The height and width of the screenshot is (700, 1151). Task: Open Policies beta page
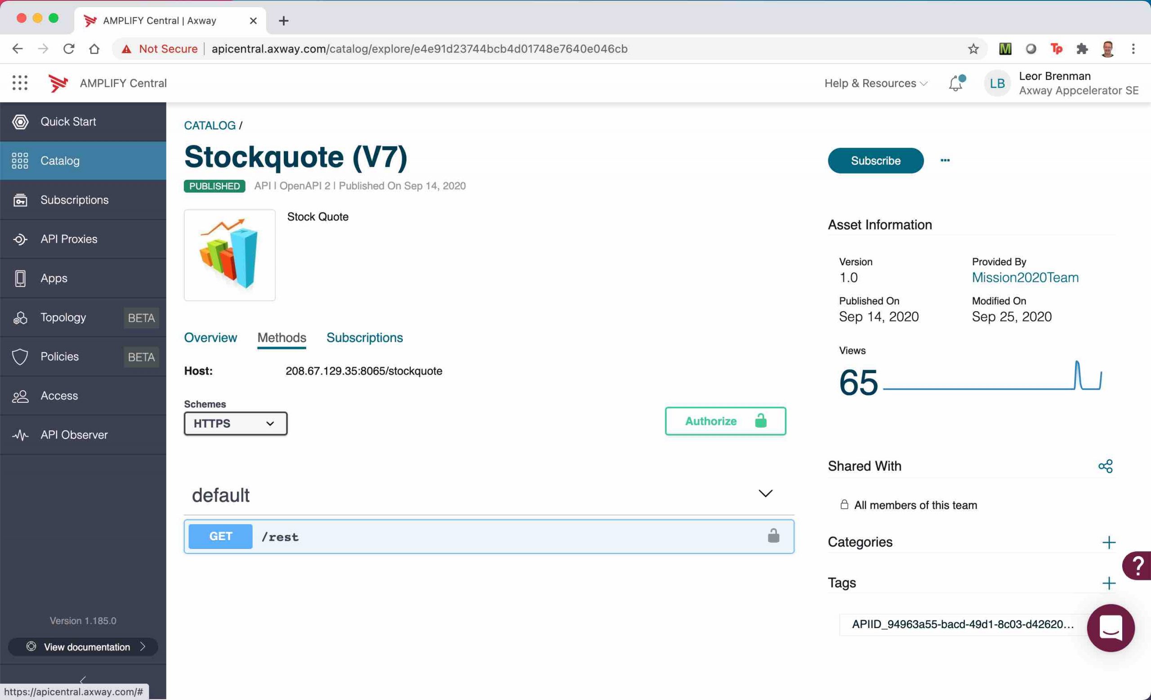pos(83,357)
